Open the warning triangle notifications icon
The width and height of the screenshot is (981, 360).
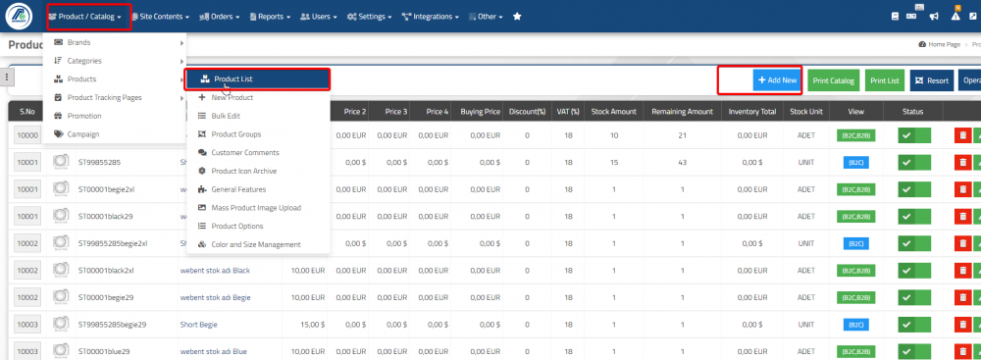coord(955,17)
